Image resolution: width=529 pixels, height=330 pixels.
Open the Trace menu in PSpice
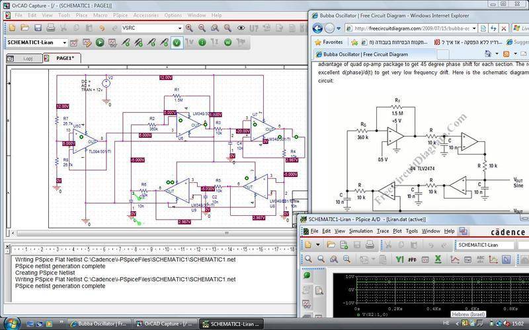[382, 231]
